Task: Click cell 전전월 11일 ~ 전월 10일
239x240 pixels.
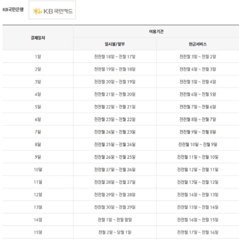Action: (198, 157)
